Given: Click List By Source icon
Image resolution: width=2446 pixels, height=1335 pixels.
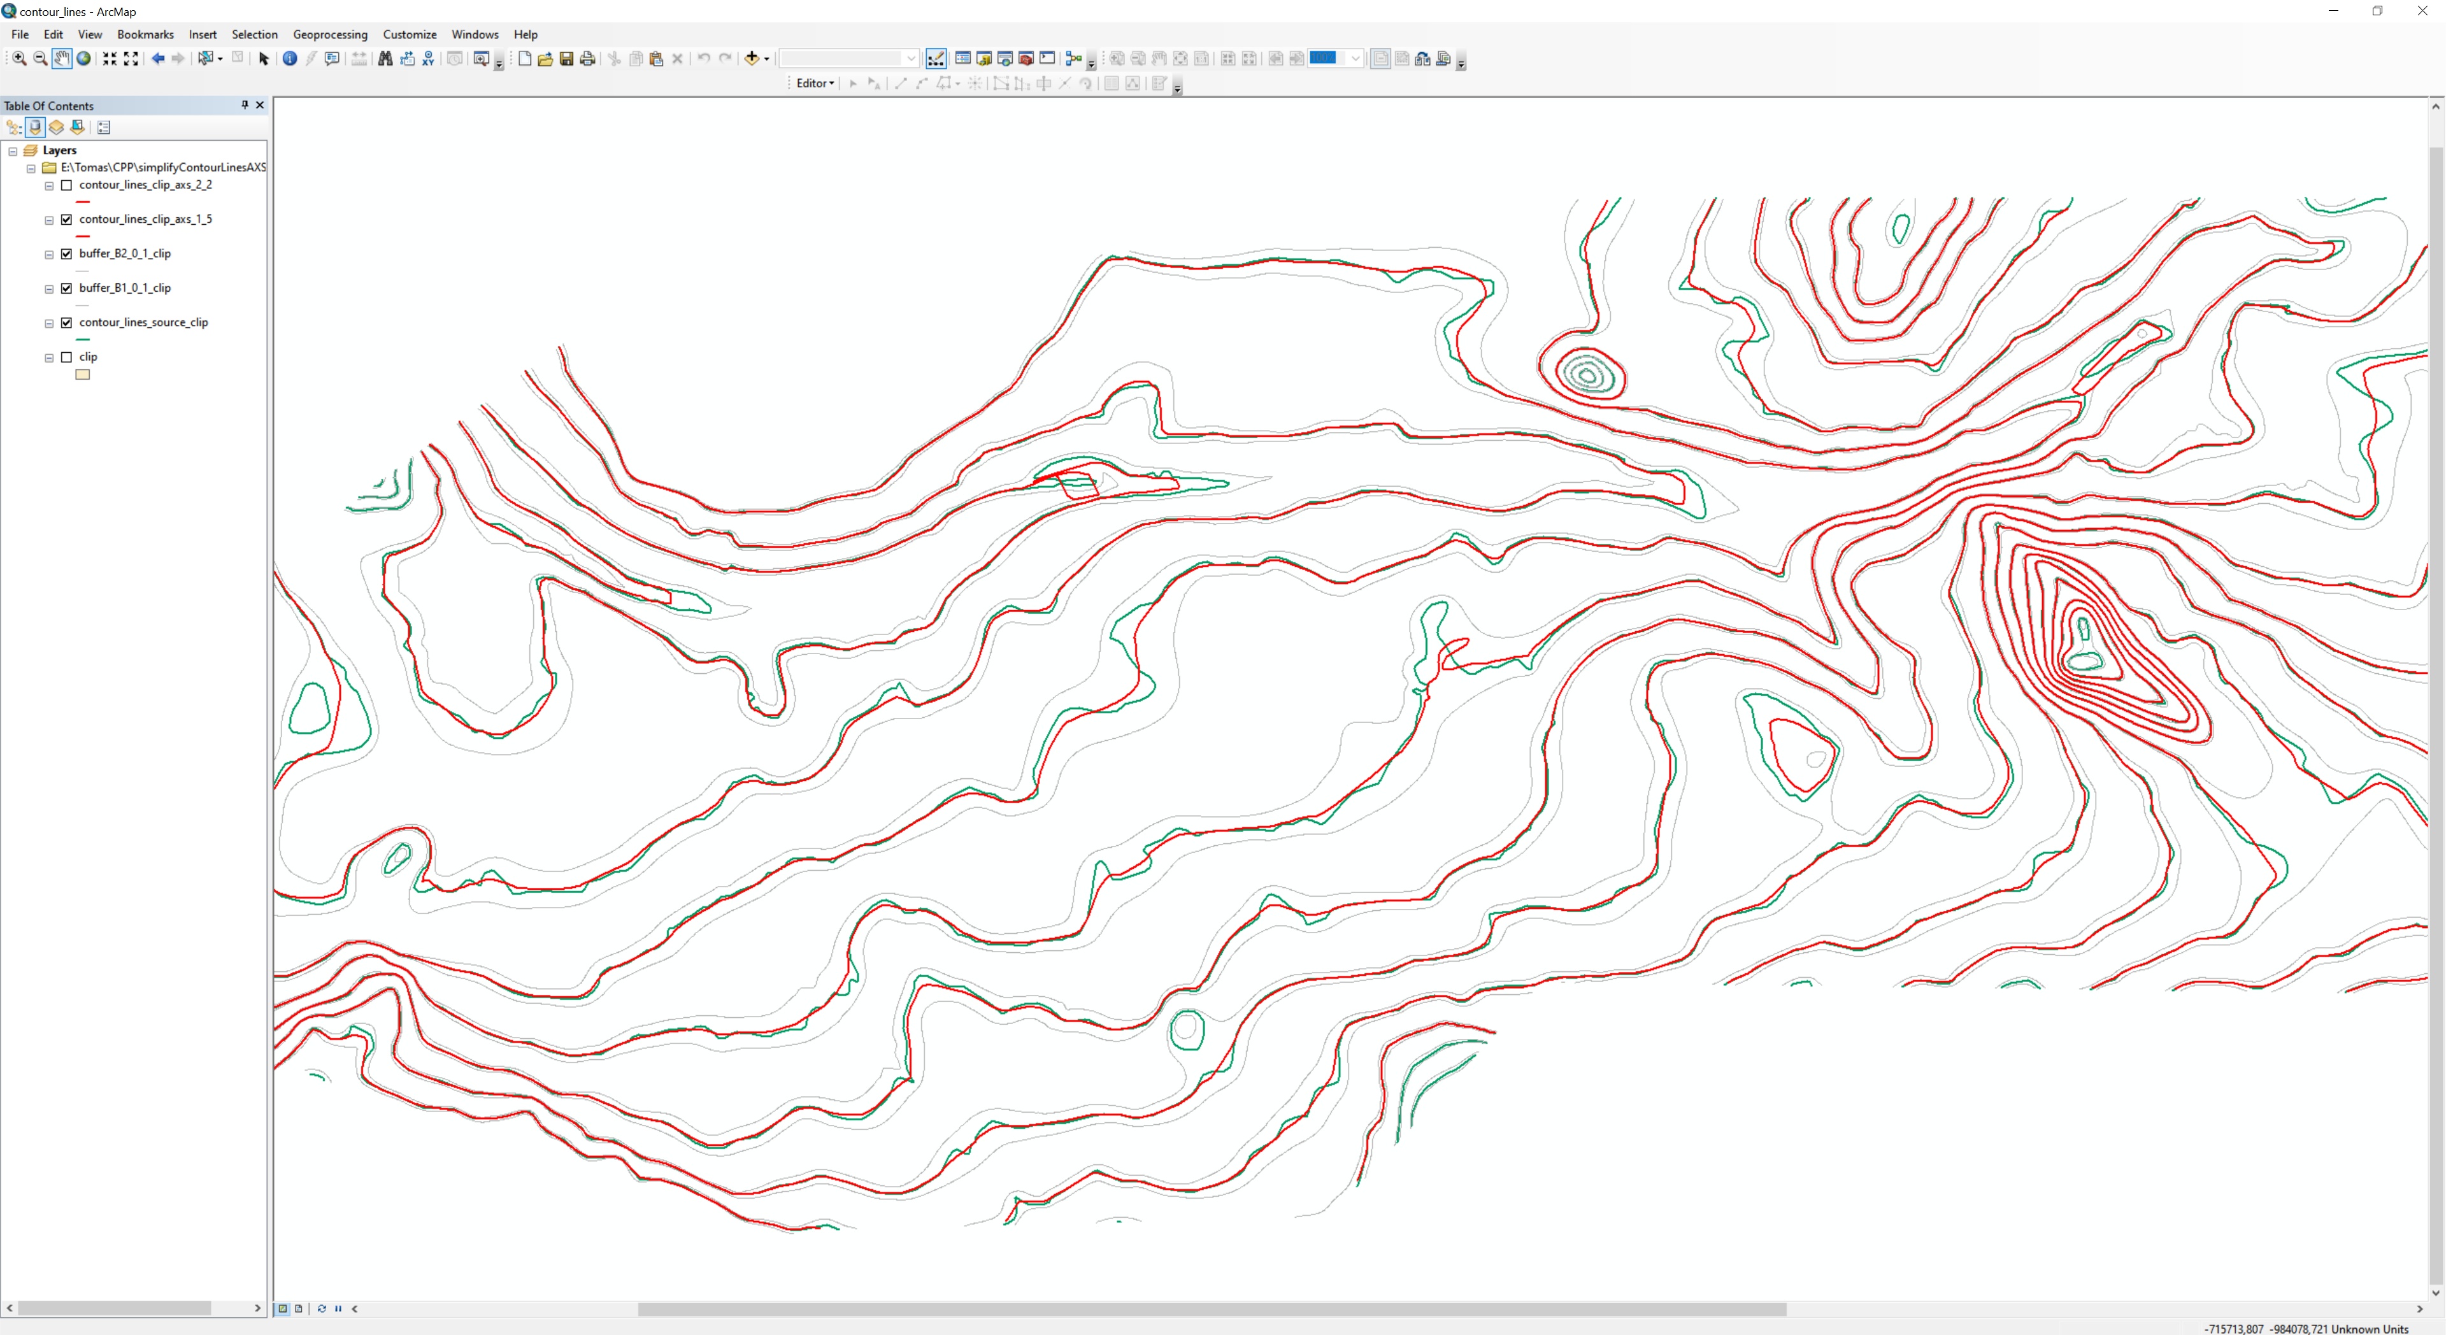Looking at the screenshot, I should point(35,127).
